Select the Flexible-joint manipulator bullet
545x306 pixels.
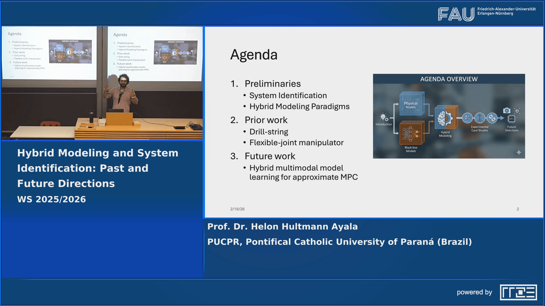pos(296,143)
